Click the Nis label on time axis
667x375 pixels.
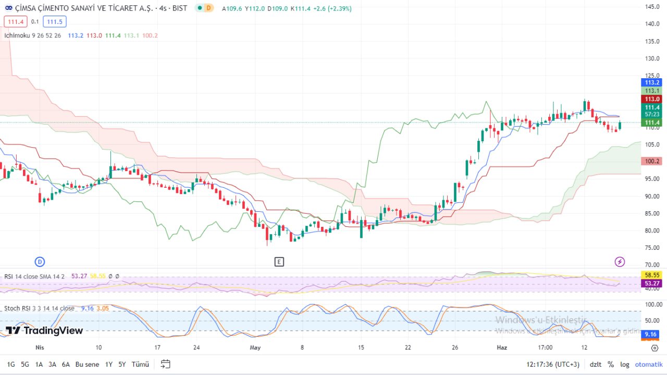40,347
